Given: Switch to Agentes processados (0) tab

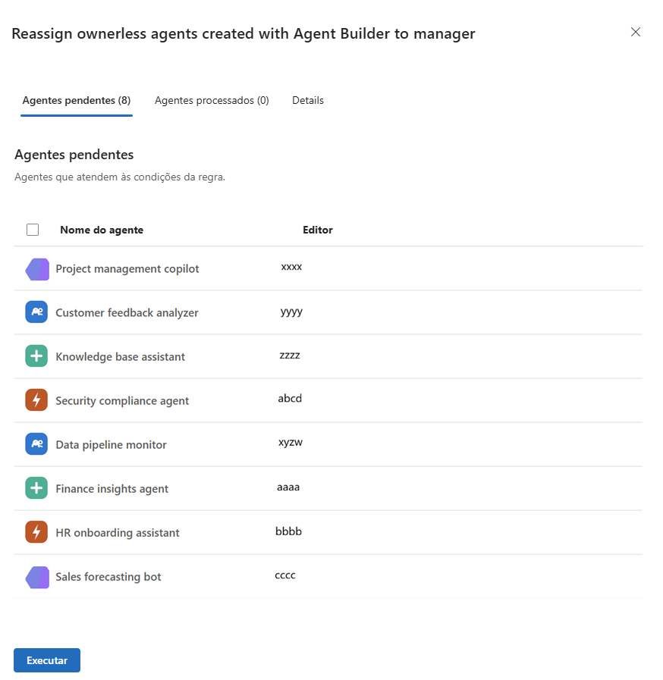Looking at the screenshot, I should [212, 101].
